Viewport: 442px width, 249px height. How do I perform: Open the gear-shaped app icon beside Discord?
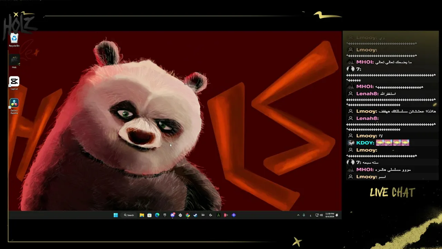[180, 215]
